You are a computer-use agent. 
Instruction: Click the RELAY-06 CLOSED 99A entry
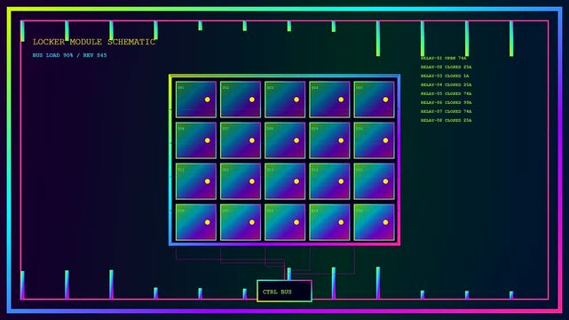447,102
